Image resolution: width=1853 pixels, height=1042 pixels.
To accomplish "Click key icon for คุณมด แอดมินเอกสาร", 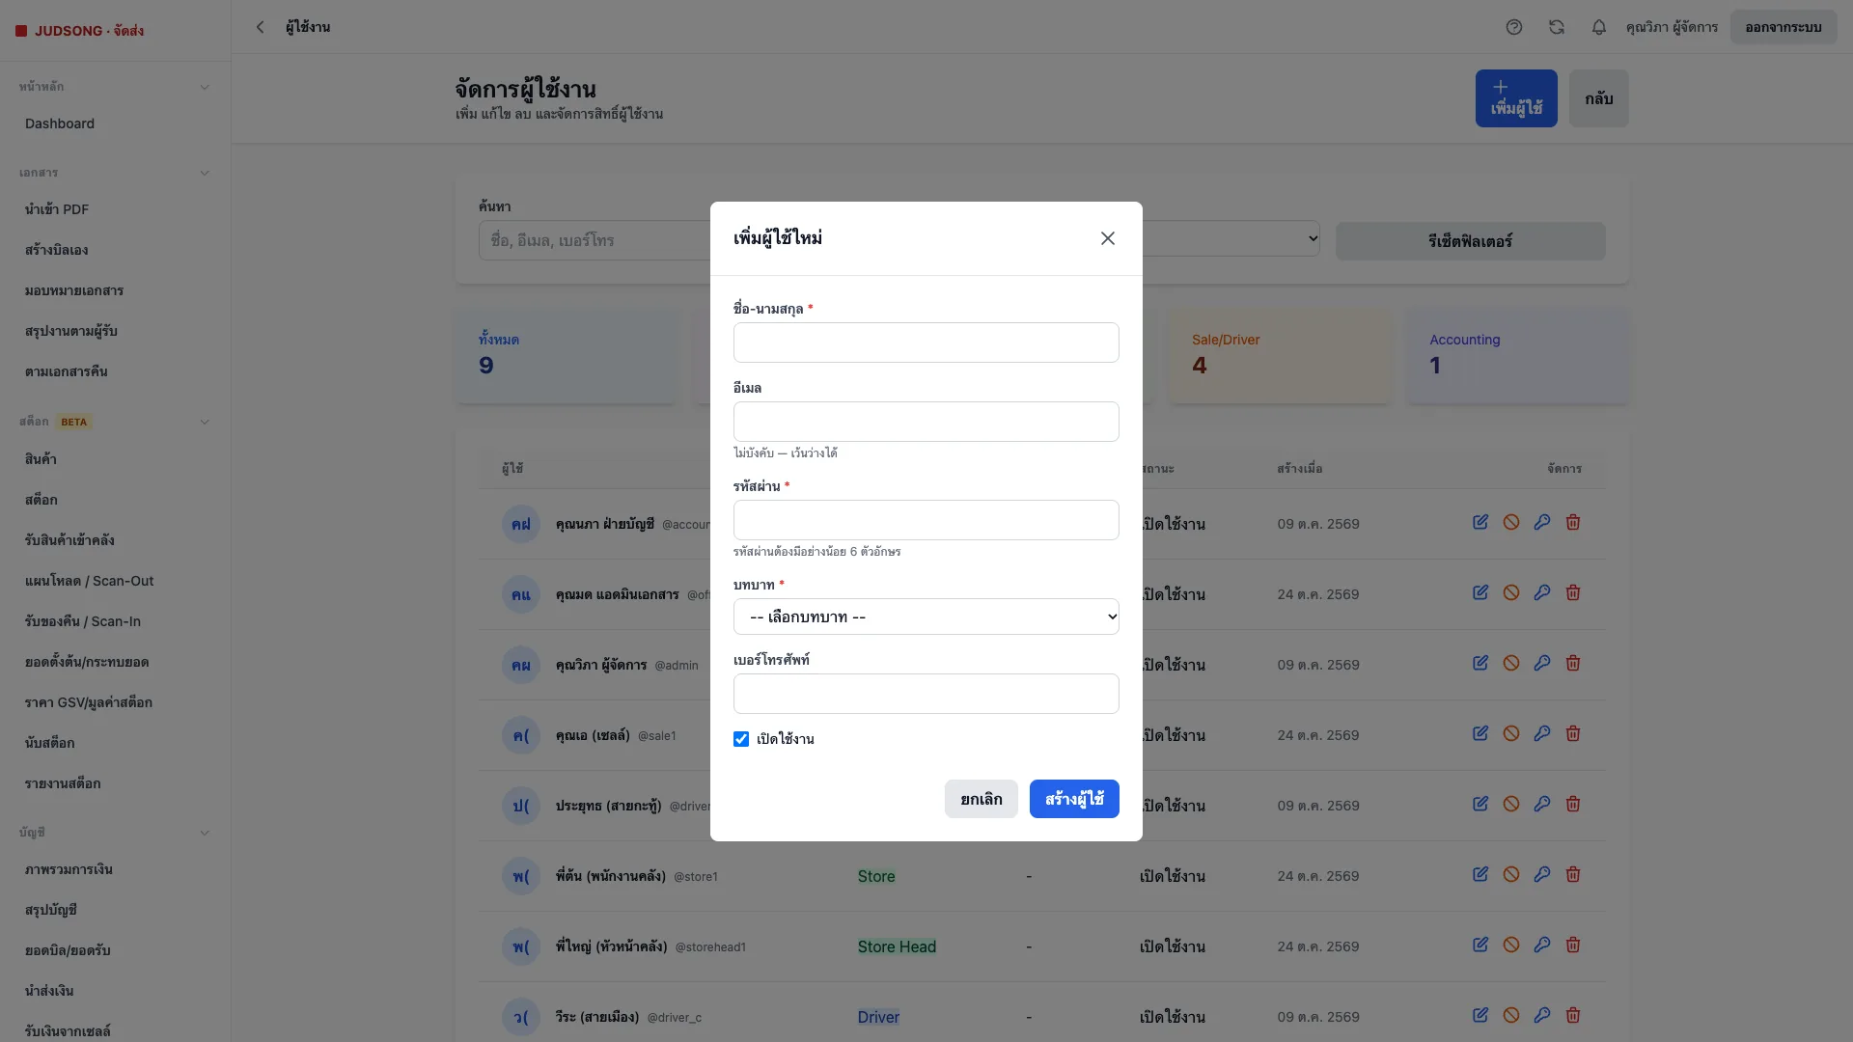I will pyautogui.click(x=1541, y=592).
